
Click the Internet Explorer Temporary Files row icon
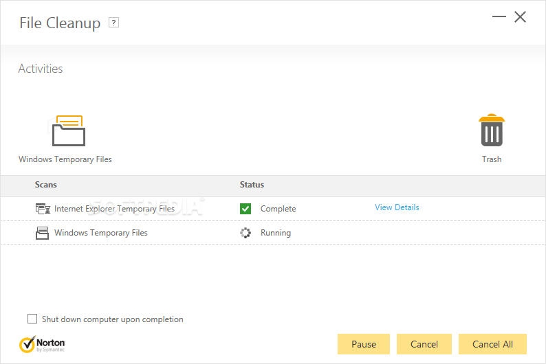pyautogui.click(x=43, y=209)
